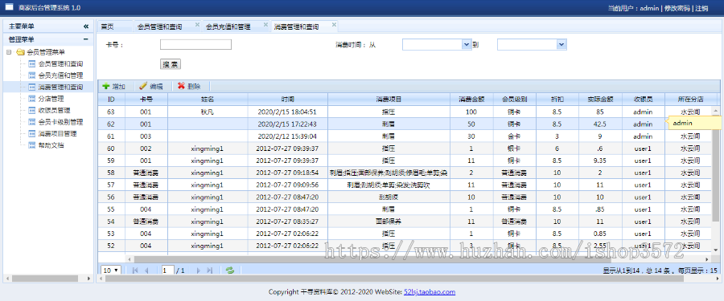Image resolution: width=724 pixels, height=301 pixels.
Task: Click the 银卡 member level cell
Action: pos(514,148)
